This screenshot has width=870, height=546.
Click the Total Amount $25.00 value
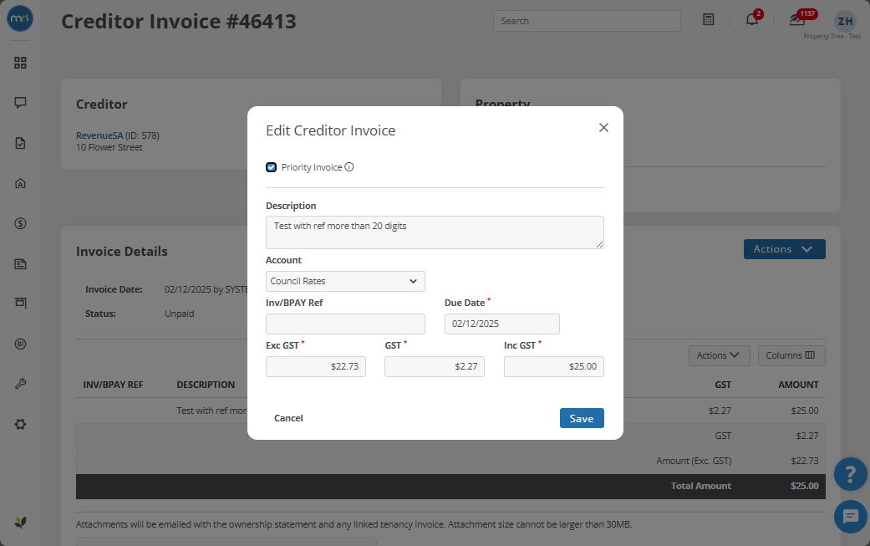pyautogui.click(x=805, y=486)
